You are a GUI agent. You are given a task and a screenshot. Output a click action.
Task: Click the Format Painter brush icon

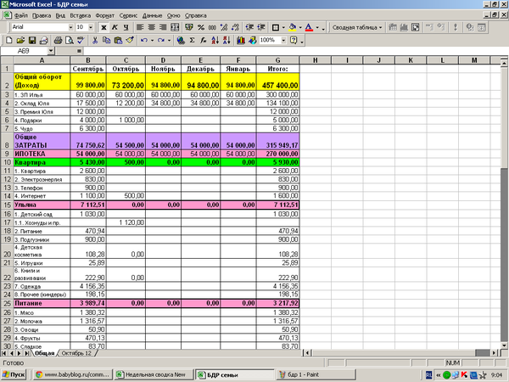point(127,40)
